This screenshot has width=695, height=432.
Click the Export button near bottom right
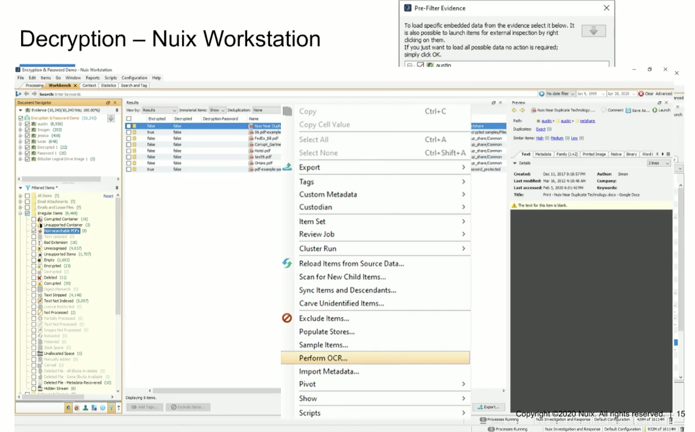click(488, 406)
